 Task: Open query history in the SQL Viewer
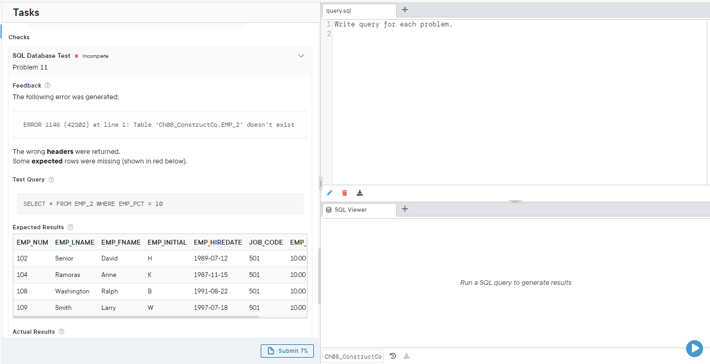point(393,356)
